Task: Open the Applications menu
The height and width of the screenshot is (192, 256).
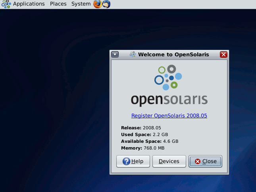Action: click(29, 4)
